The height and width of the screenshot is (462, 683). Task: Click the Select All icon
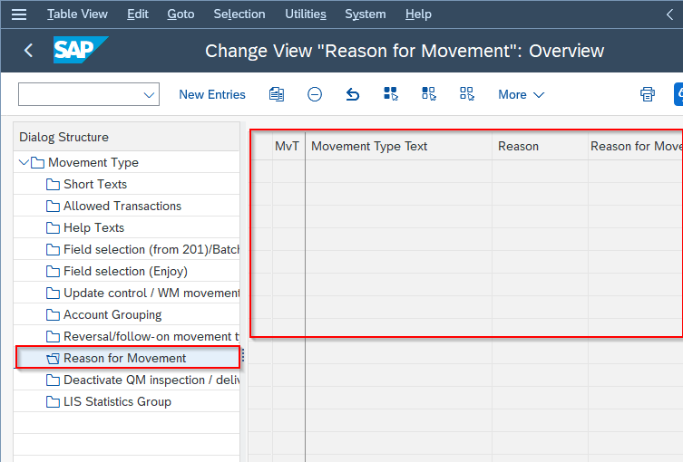[391, 94]
